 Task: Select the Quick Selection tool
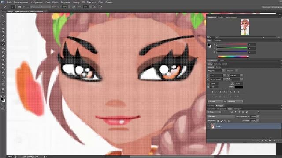[3, 28]
